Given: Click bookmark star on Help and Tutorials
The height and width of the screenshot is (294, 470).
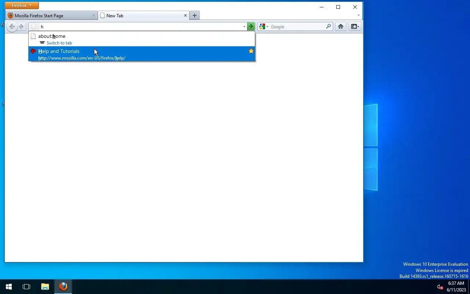Looking at the screenshot, I should [251, 51].
